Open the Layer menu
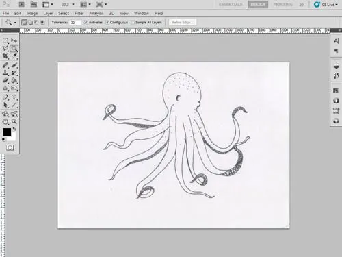This screenshot has width=342, height=257. 48,13
